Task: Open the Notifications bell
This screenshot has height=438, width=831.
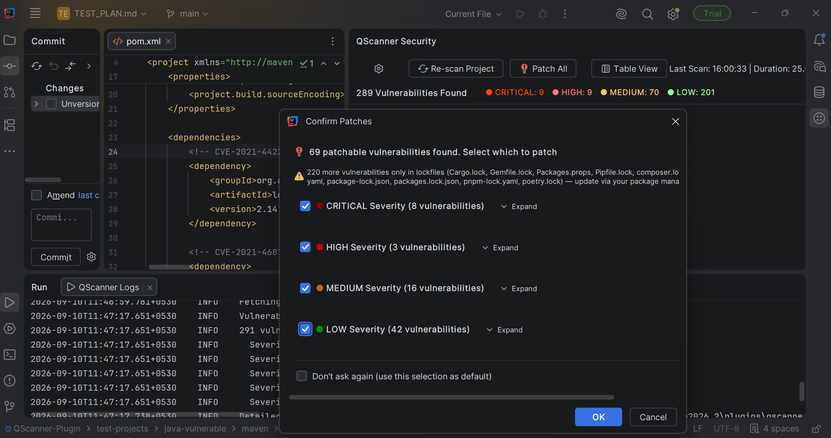Action: [x=819, y=40]
